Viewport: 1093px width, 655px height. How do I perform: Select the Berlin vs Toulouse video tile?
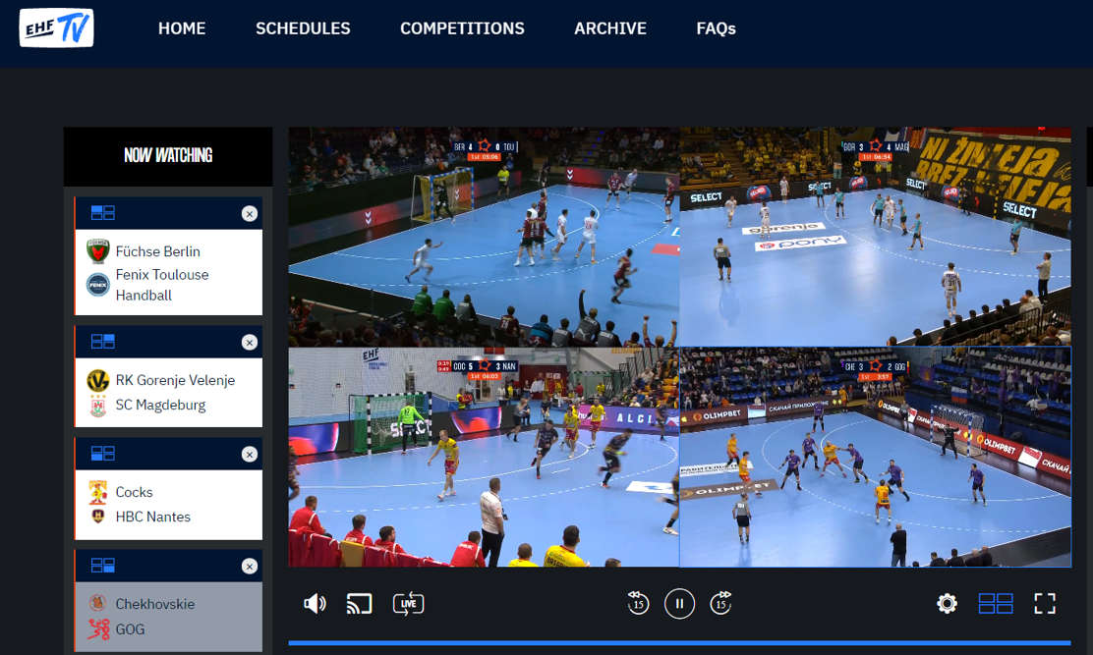click(x=484, y=237)
